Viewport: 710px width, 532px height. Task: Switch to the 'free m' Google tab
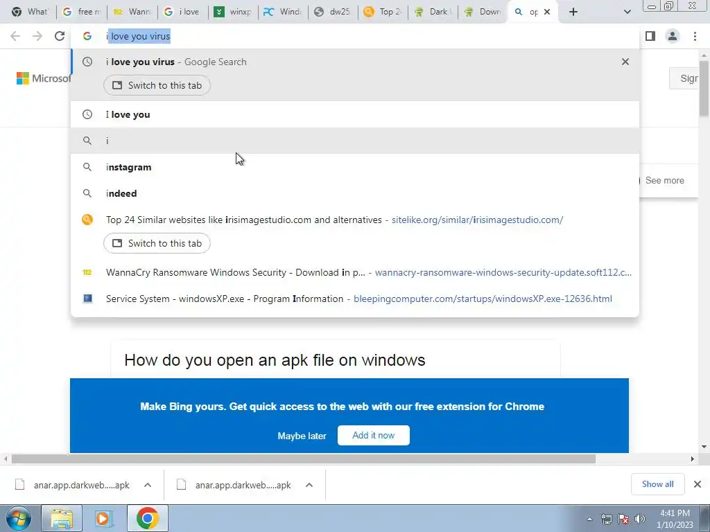pyautogui.click(x=82, y=12)
